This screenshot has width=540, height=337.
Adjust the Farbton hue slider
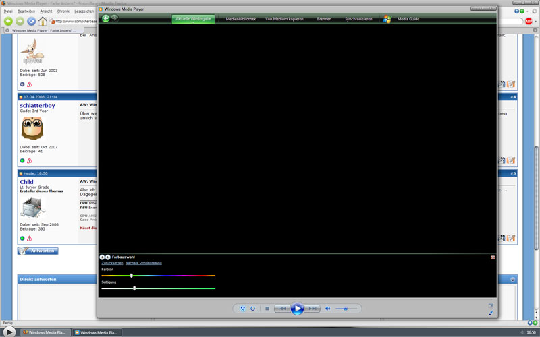click(159, 276)
